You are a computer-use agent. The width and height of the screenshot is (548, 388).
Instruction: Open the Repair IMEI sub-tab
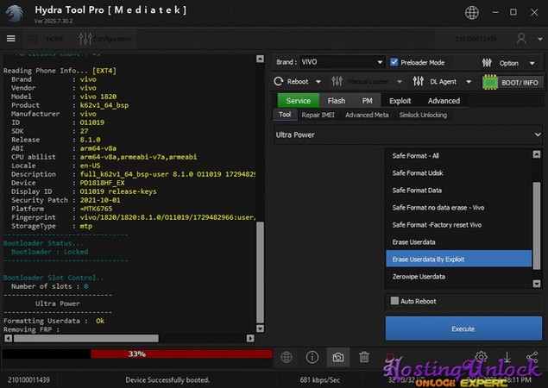coord(318,115)
